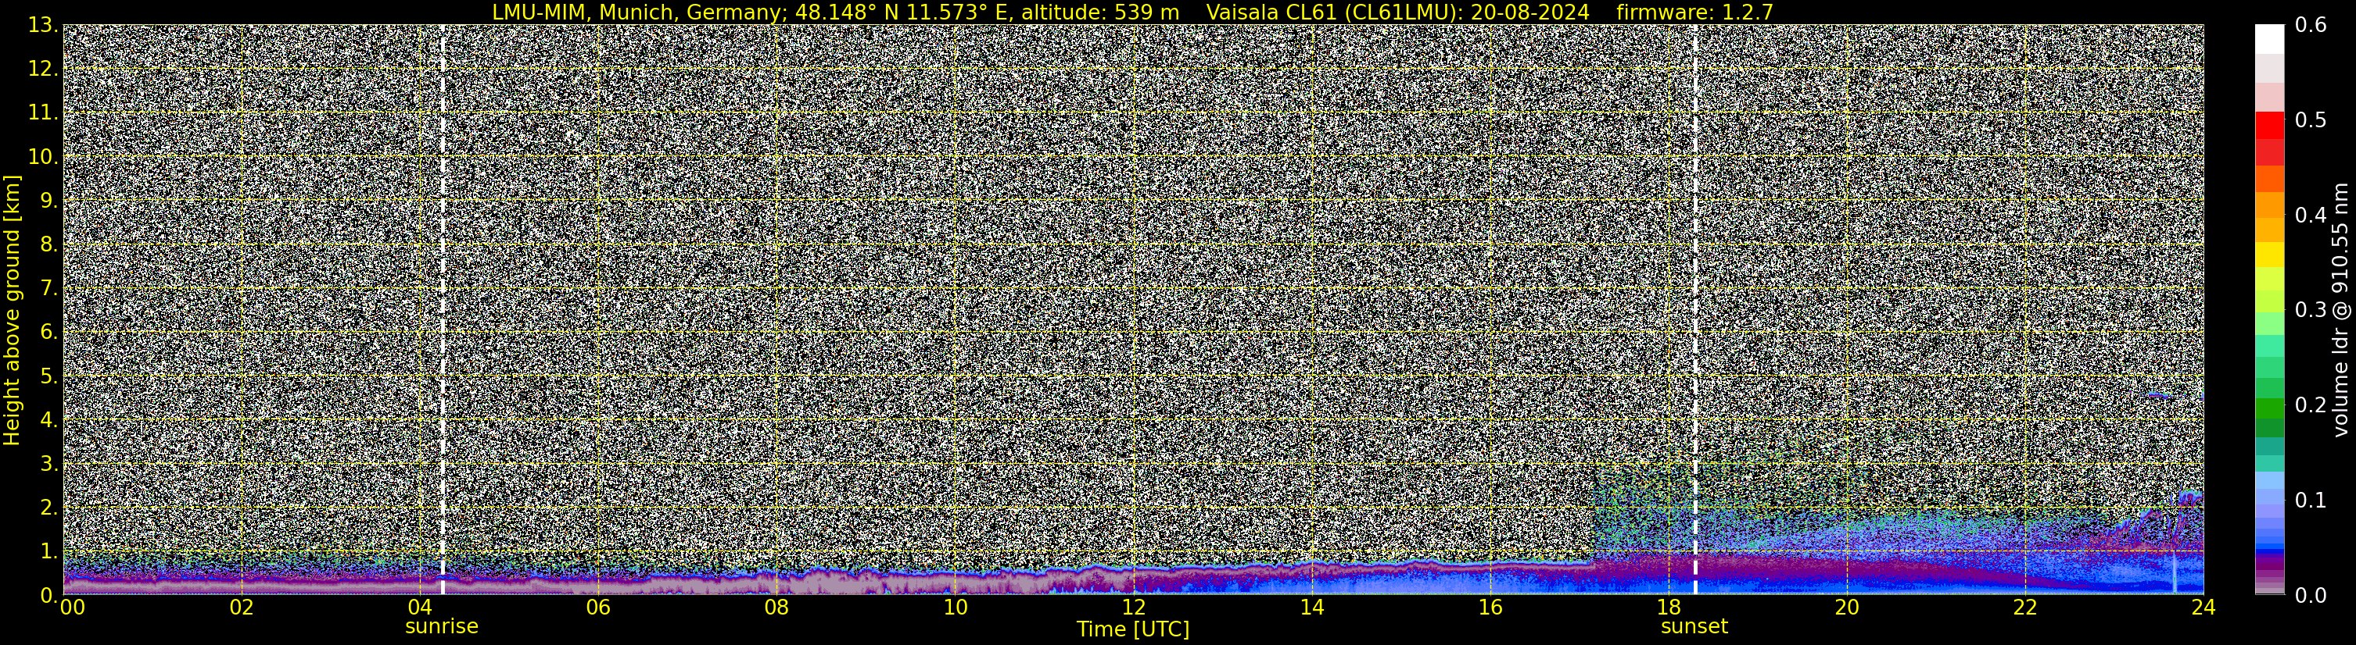The image size is (2356, 645).
Task: Click time axis tick label 06
Action: (598, 608)
